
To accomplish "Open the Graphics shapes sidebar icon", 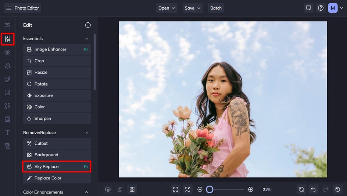I will pyautogui.click(x=7, y=106).
